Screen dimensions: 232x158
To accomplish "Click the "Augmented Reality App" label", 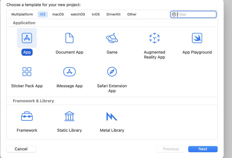I will (x=154, y=55).
